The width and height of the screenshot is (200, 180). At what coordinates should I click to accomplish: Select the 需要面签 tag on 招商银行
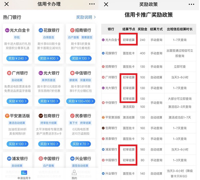pos(87,37)
